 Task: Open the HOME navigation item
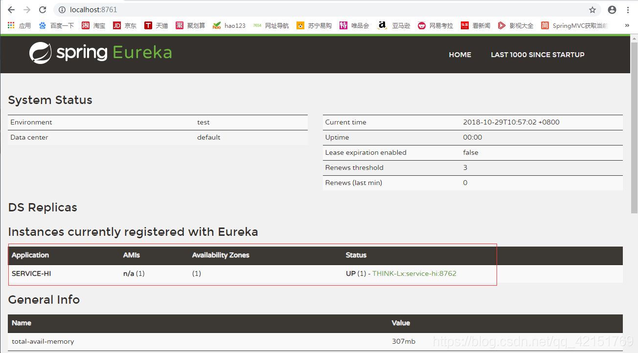tap(460, 55)
